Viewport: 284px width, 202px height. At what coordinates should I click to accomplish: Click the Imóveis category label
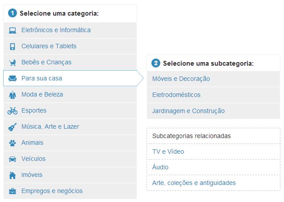pyautogui.click(x=32, y=175)
